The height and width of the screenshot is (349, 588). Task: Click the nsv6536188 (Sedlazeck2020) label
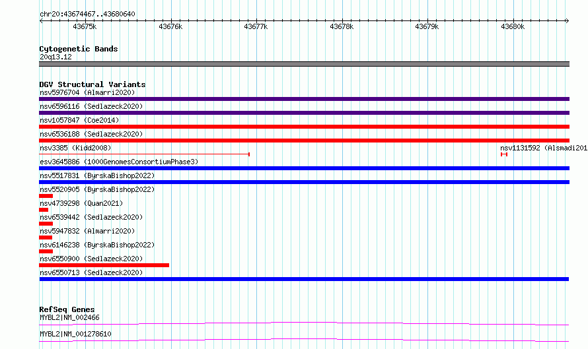pyautogui.click(x=91, y=134)
